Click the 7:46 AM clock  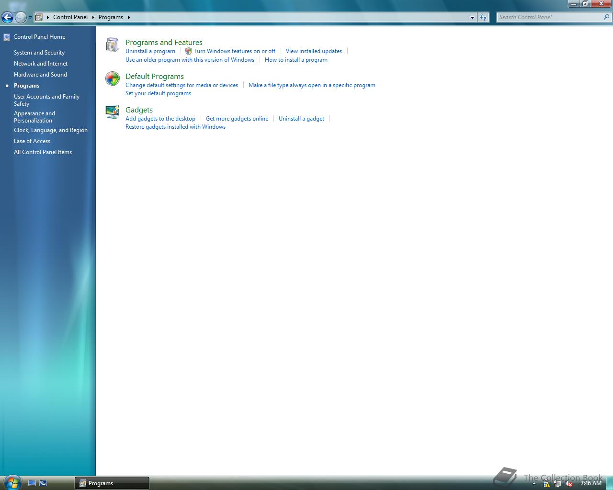tap(590, 483)
